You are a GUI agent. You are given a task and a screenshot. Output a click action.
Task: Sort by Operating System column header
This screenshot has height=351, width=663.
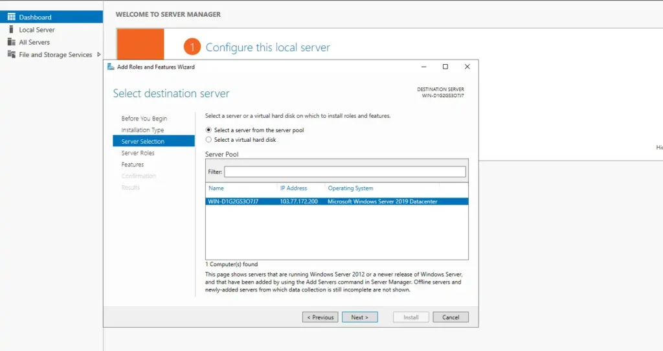click(350, 188)
